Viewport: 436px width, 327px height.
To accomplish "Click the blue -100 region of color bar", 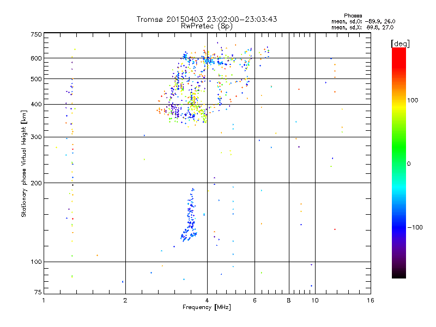I will (x=399, y=227).
